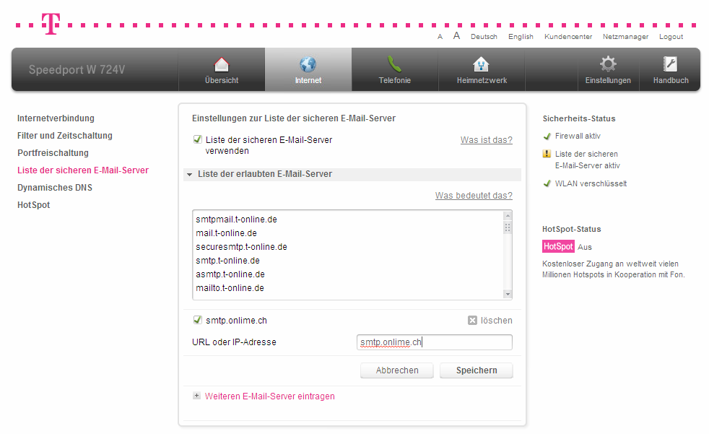Click the Einstellungen gear icon
Image resolution: width=709 pixels, height=434 pixels.
[608, 64]
